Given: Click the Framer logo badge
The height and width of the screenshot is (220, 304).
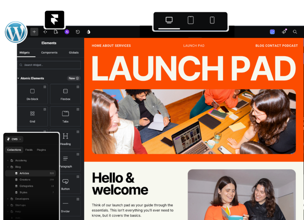Looking at the screenshot, I should click(55, 19).
